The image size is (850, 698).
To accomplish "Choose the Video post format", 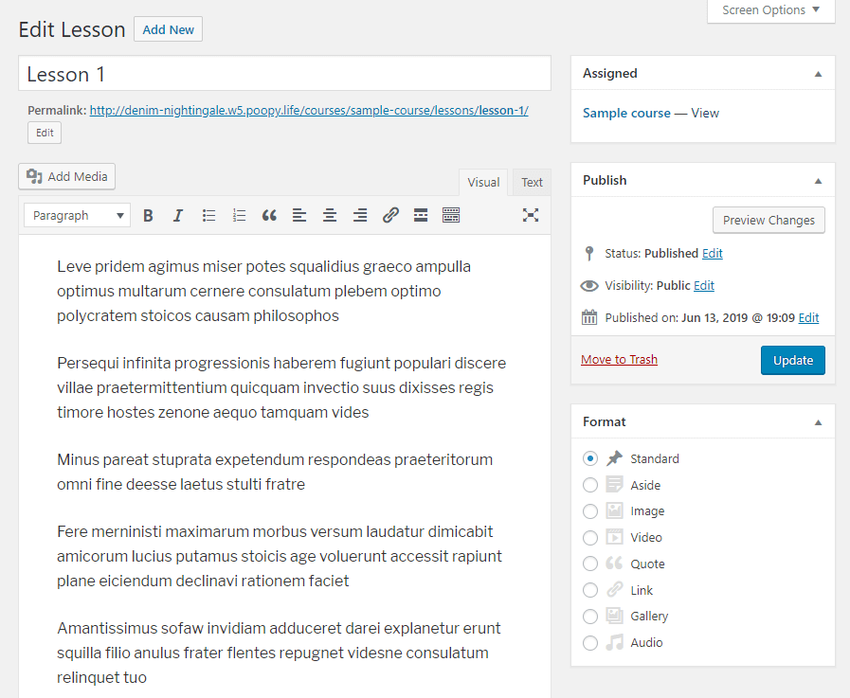I will coord(590,537).
